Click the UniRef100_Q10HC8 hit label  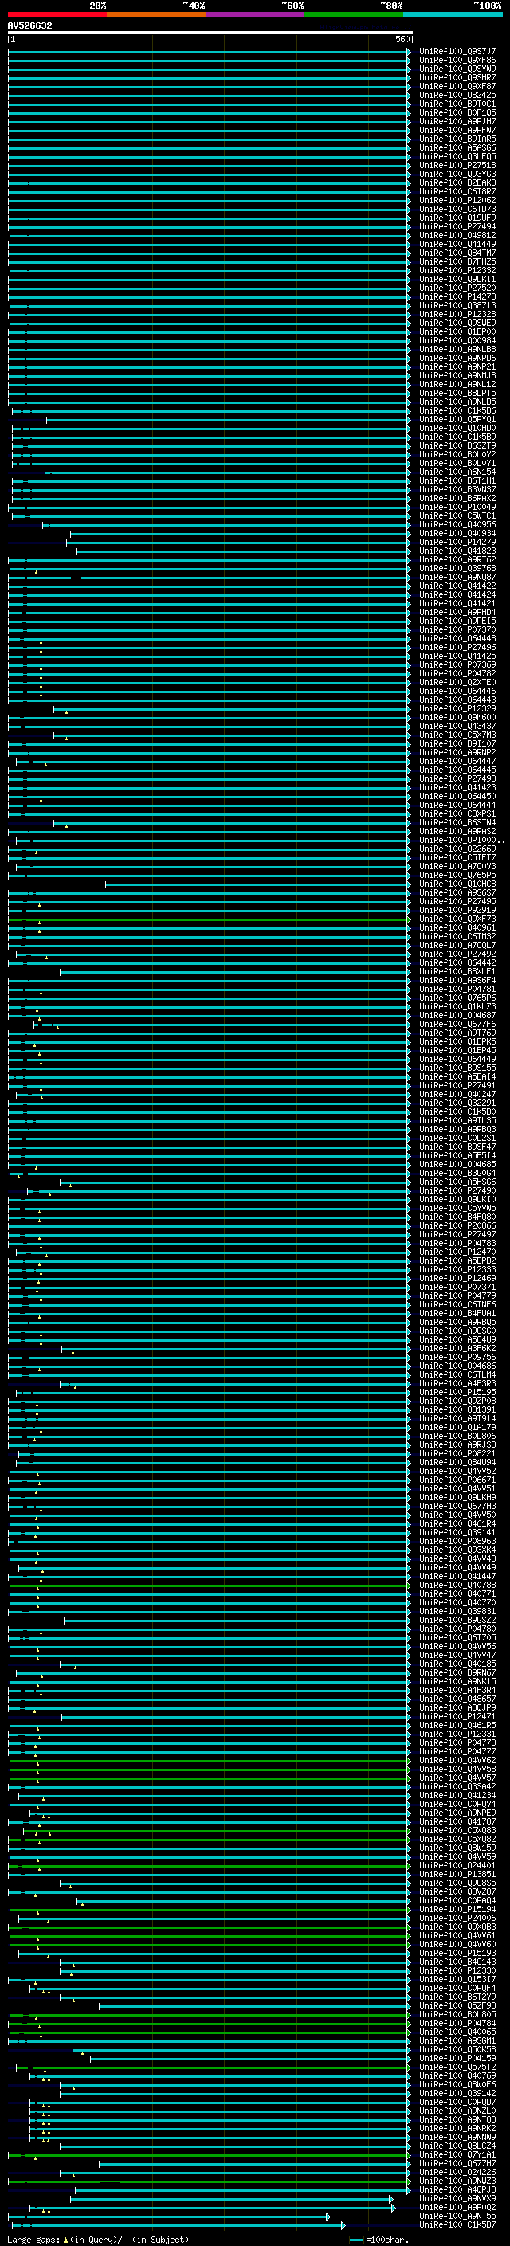(x=457, y=884)
